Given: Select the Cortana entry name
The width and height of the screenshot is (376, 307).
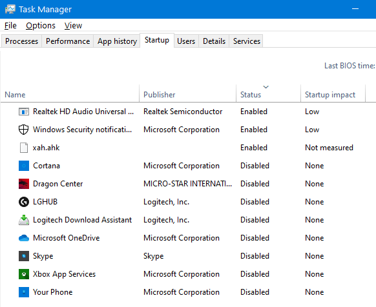Looking at the screenshot, I should [47, 166].
